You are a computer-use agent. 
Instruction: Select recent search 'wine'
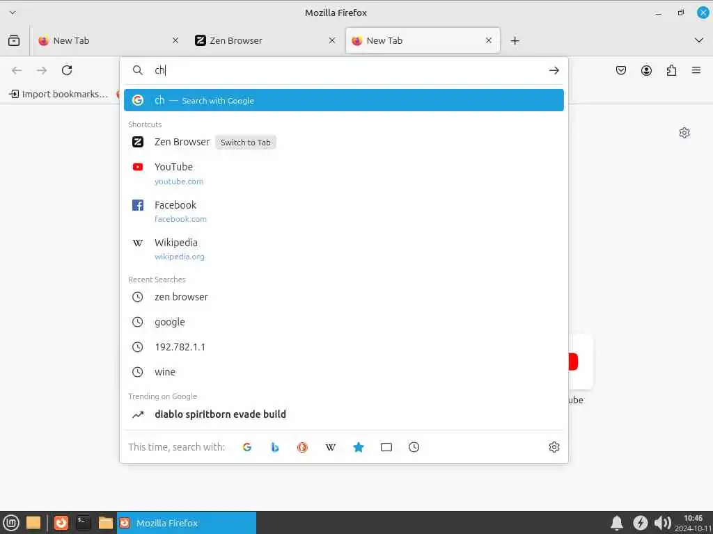pos(344,372)
